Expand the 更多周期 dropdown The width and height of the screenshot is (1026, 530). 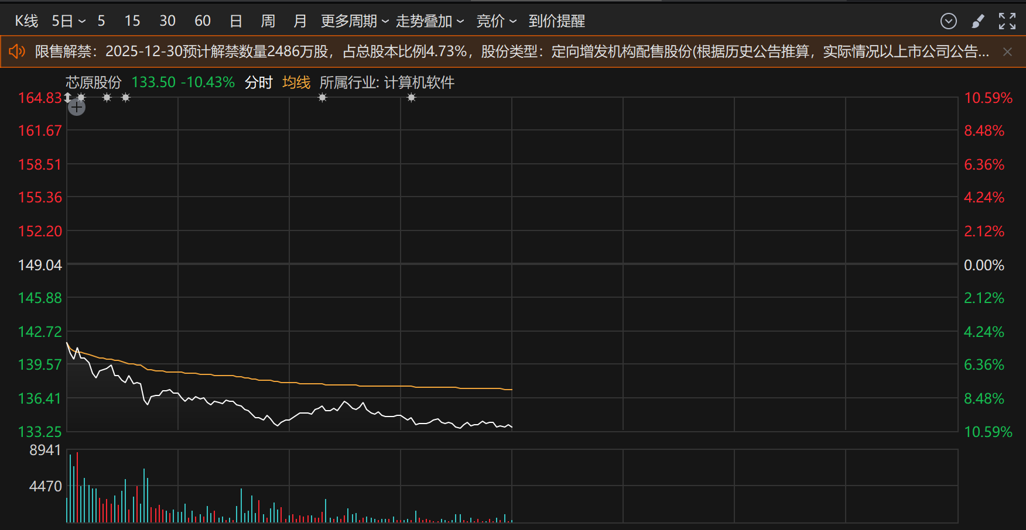tap(354, 22)
